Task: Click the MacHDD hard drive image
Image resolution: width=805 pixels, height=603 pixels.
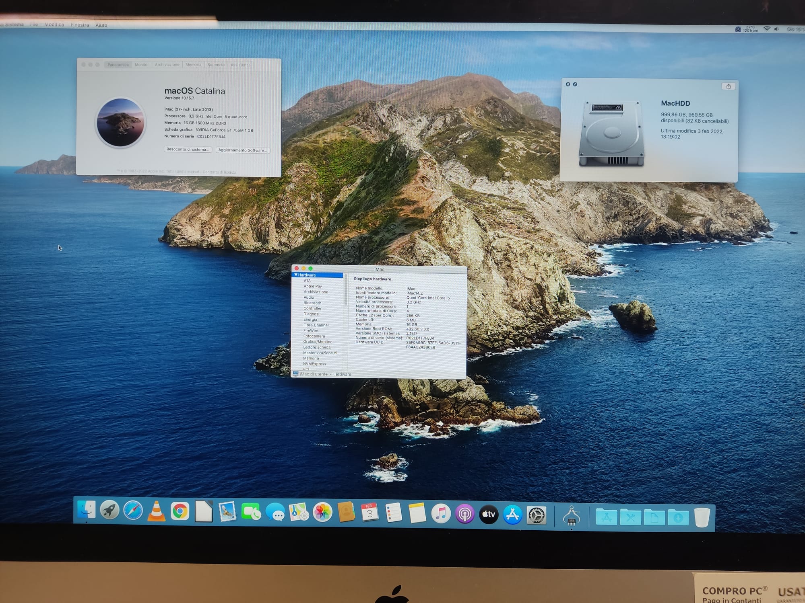Action: point(612,134)
